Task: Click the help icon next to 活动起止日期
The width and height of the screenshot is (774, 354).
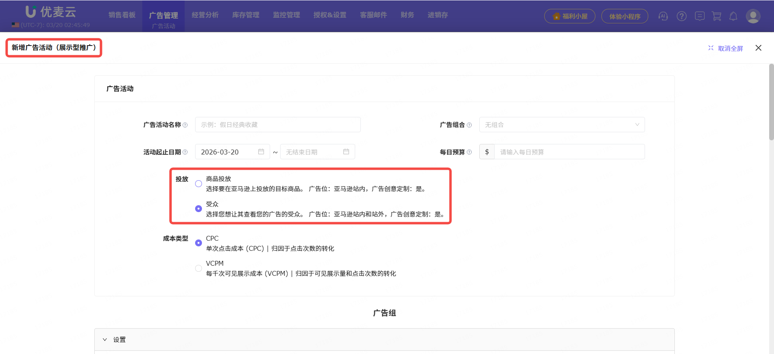Action: (185, 152)
